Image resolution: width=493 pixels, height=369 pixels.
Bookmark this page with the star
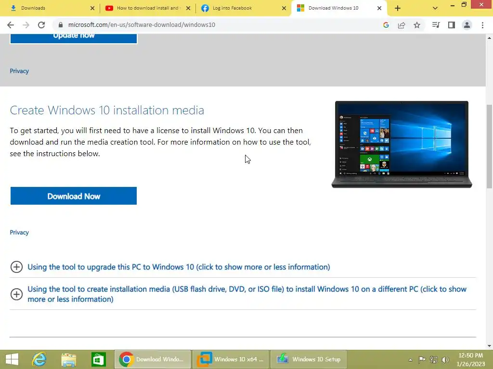coord(417,25)
